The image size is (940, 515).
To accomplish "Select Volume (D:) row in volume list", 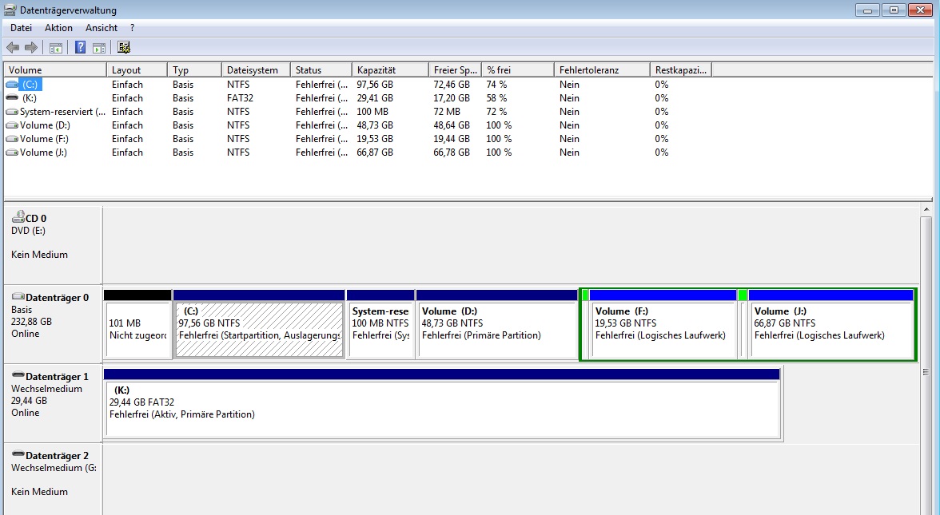I will (x=46, y=125).
